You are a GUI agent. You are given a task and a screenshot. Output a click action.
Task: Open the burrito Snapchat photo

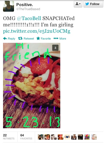click(32, 85)
